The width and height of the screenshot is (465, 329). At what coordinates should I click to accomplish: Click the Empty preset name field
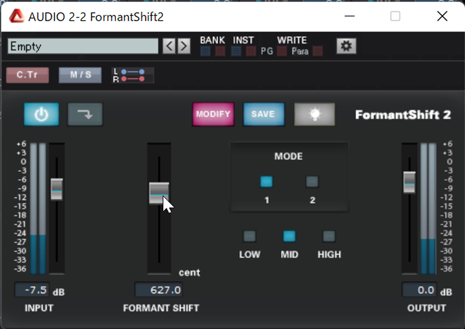click(x=83, y=46)
